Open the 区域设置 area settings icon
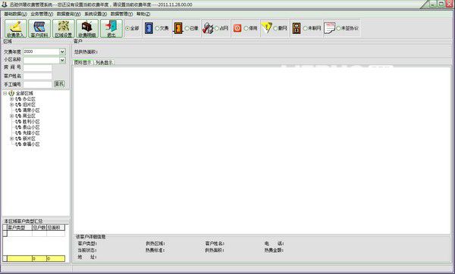 tap(64, 29)
